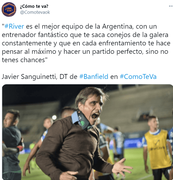Open the attached photo of the shouting coach
Image resolution: width=173 pixels, height=180 pixels.
[87, 132]
